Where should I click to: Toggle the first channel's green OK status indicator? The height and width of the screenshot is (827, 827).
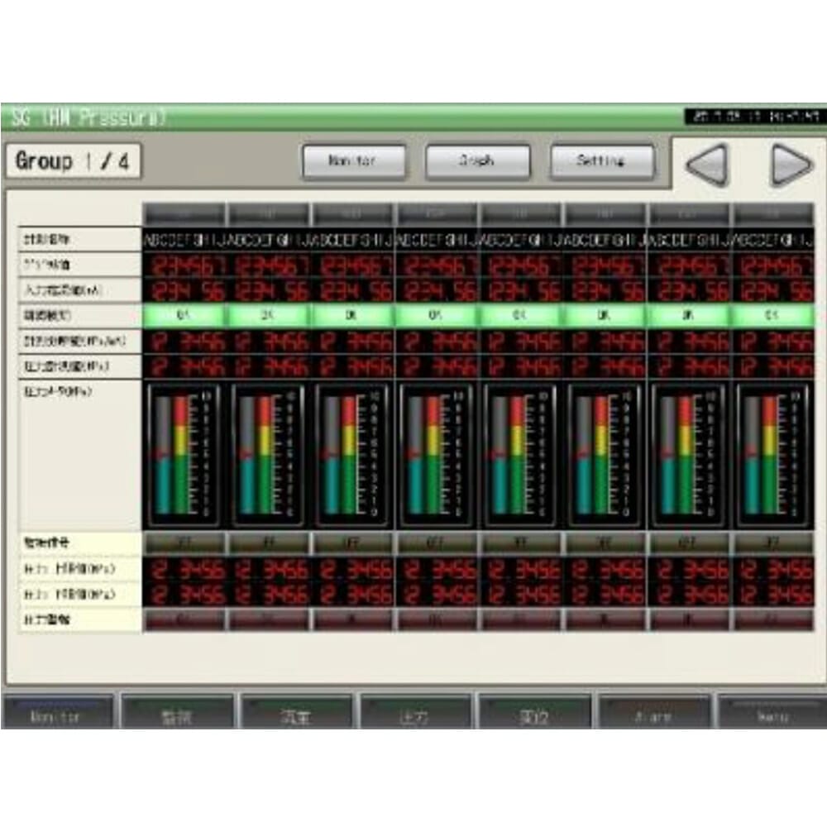(x=184, y=315)
